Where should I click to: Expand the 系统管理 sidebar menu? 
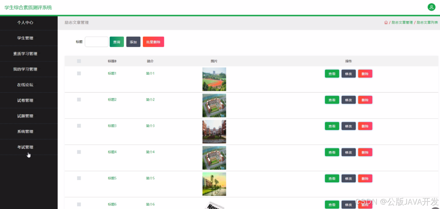pyautogui.click(x=29, y=131)
